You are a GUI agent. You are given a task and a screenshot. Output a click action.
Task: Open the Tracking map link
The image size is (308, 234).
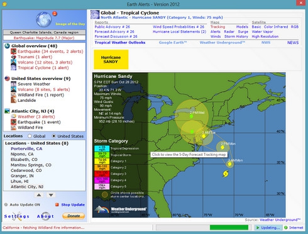coord(217,27)
